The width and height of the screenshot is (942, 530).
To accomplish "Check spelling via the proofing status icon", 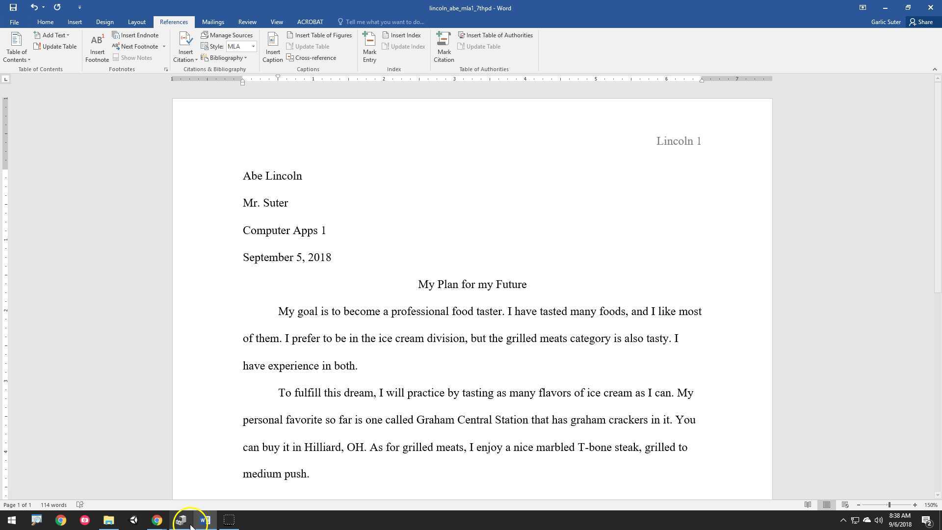I will coord(79,504).
